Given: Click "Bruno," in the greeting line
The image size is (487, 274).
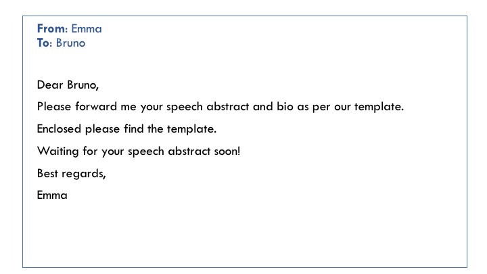Looking at the screenshot, I should tap(83, 85).
